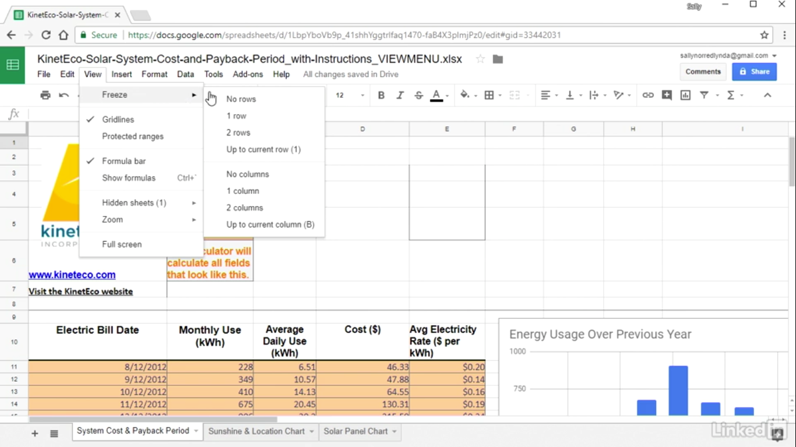Screen dimensions: 796x447
Task: Click the Comments button
Action: coord(703,72)
